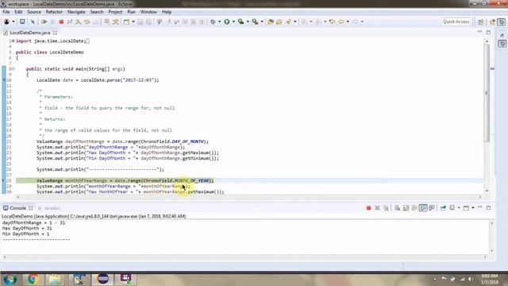Screen dimensions: 508x286
Task: Close the LocalDateDemo.java editor tab
Action: point(55,33)
